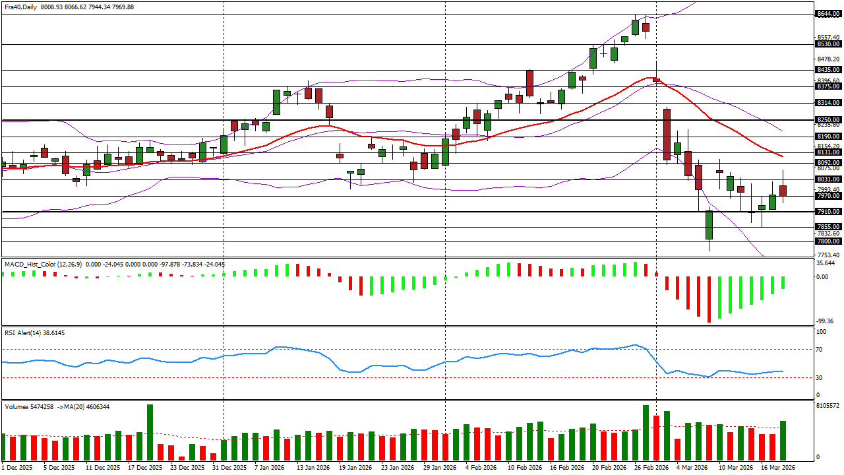844x475 pixels.
Task: Click the 8530.00 price level label
Action: [x=827, y=44]
